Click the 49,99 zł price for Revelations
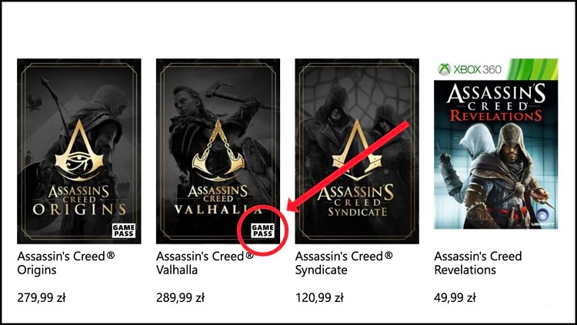 point(456,298)
